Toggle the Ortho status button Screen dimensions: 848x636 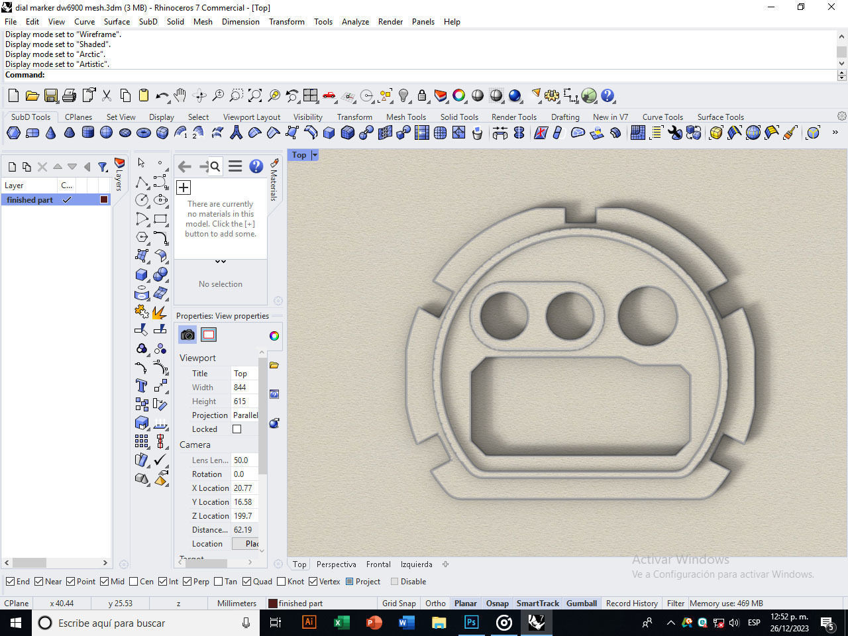click(x=435, y=604)
